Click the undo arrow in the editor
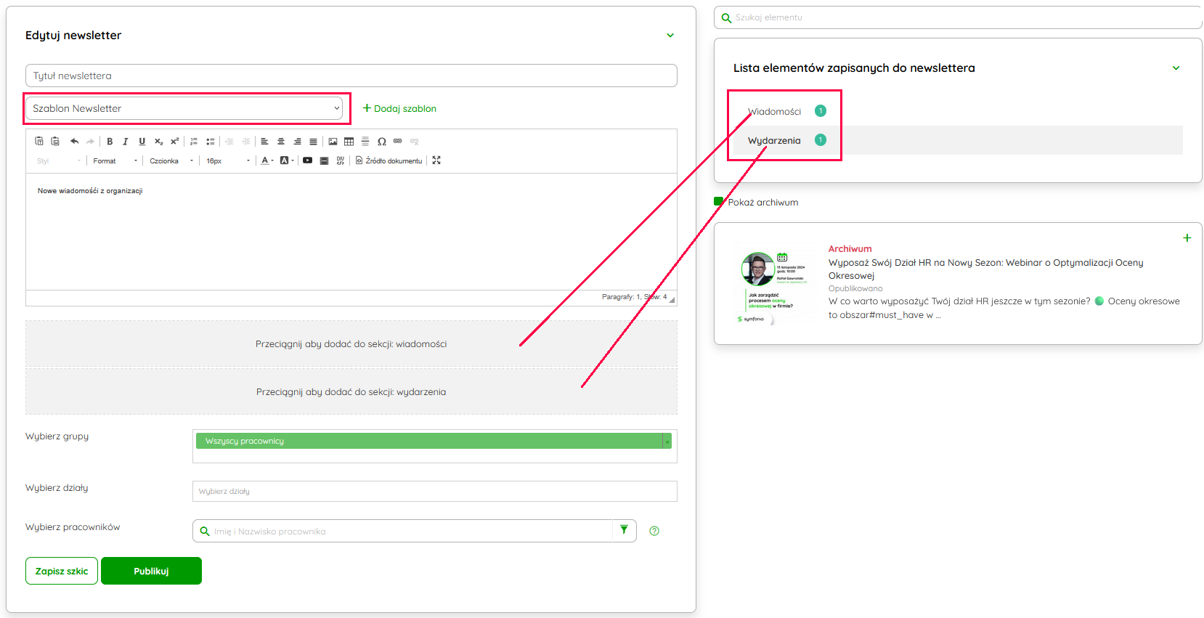Image resolution: width=1204 pixels, height=618 pixels. 74,142
